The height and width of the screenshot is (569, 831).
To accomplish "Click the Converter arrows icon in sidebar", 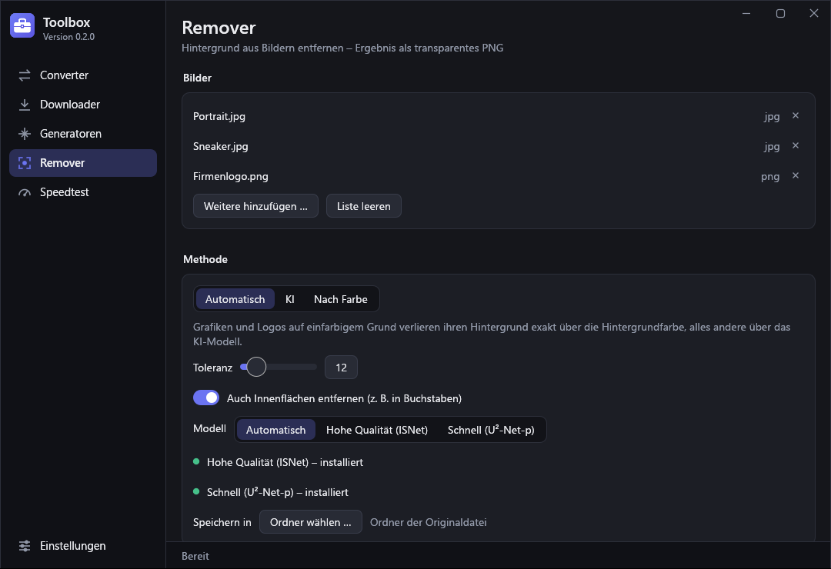I will tap(25, 75).
